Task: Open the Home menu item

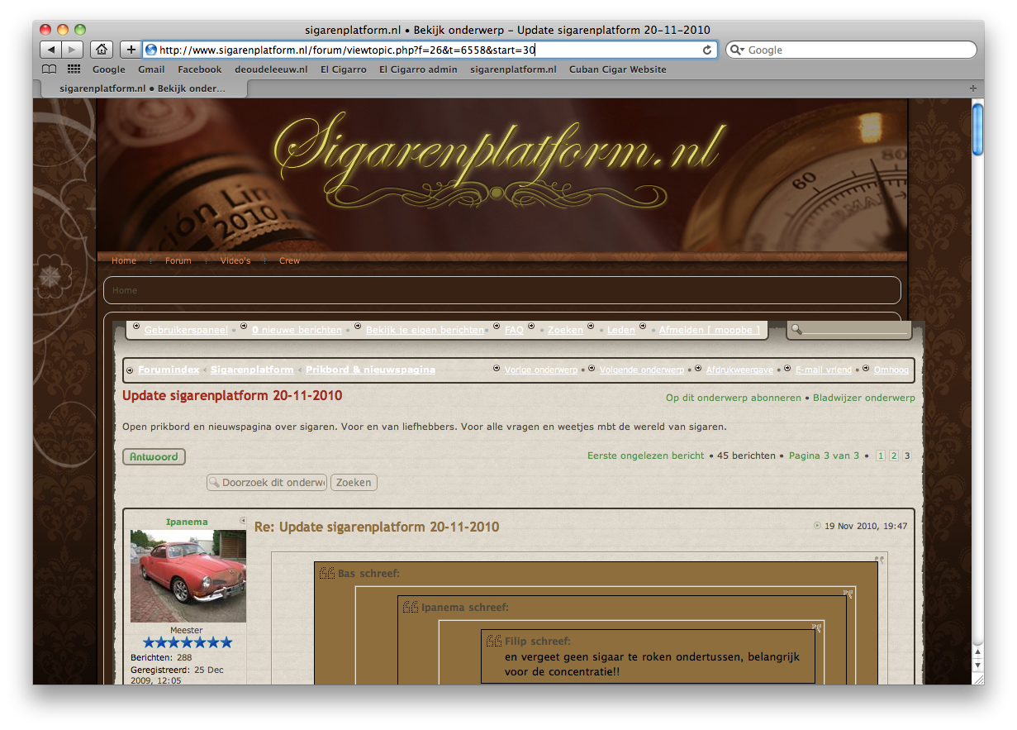Action: [x=124, y=260]
